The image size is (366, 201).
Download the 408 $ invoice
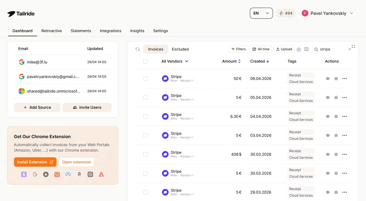tap(336, 154)
